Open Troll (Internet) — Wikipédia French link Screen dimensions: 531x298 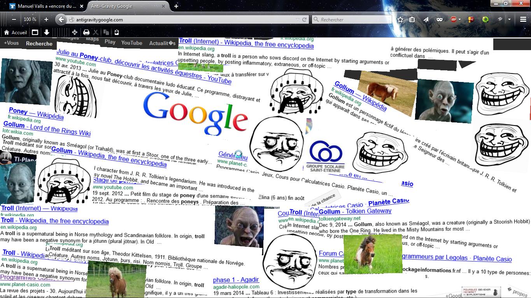pyautogui.click(x=39, y=209)
